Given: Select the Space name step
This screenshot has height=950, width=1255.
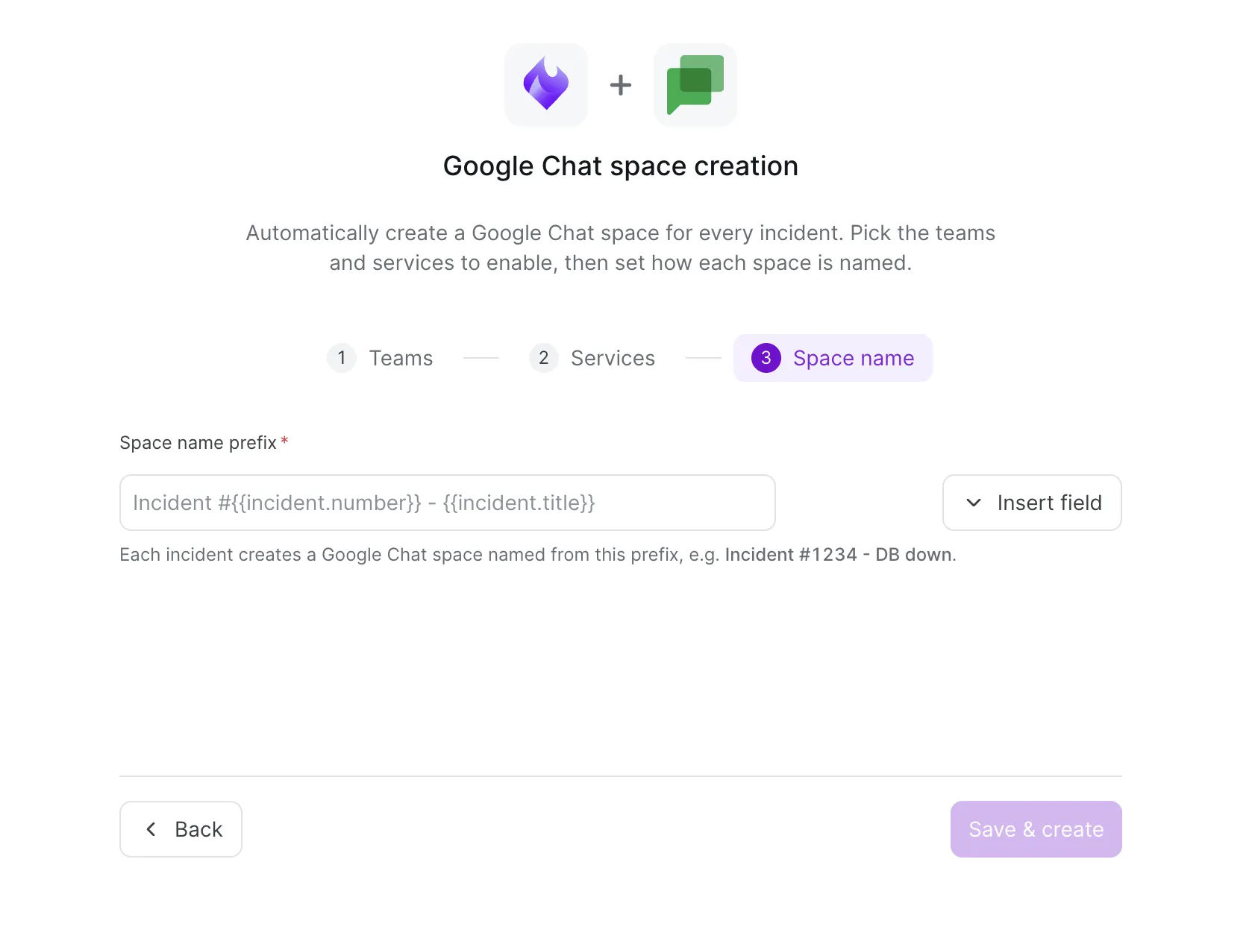Looking at the screenshot, I should [x=833, y=358].
